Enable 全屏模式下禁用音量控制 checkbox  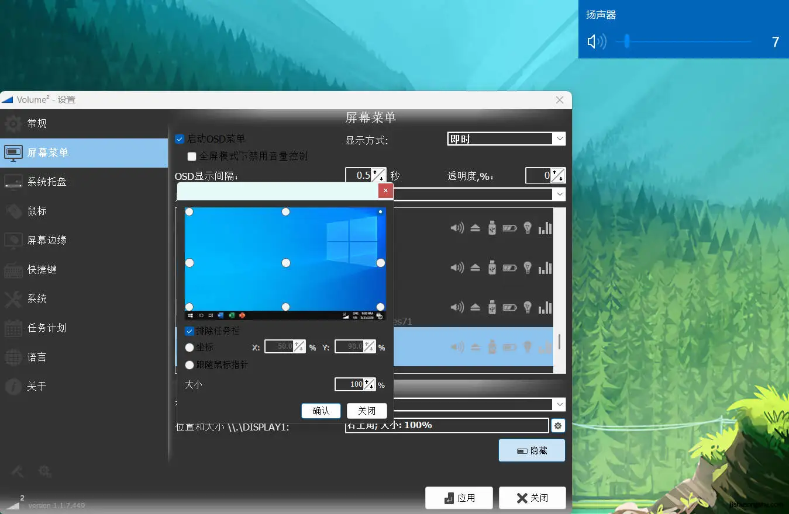pos(192,157)
